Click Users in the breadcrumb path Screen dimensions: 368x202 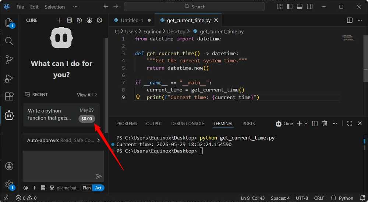[x=131, y=31]
